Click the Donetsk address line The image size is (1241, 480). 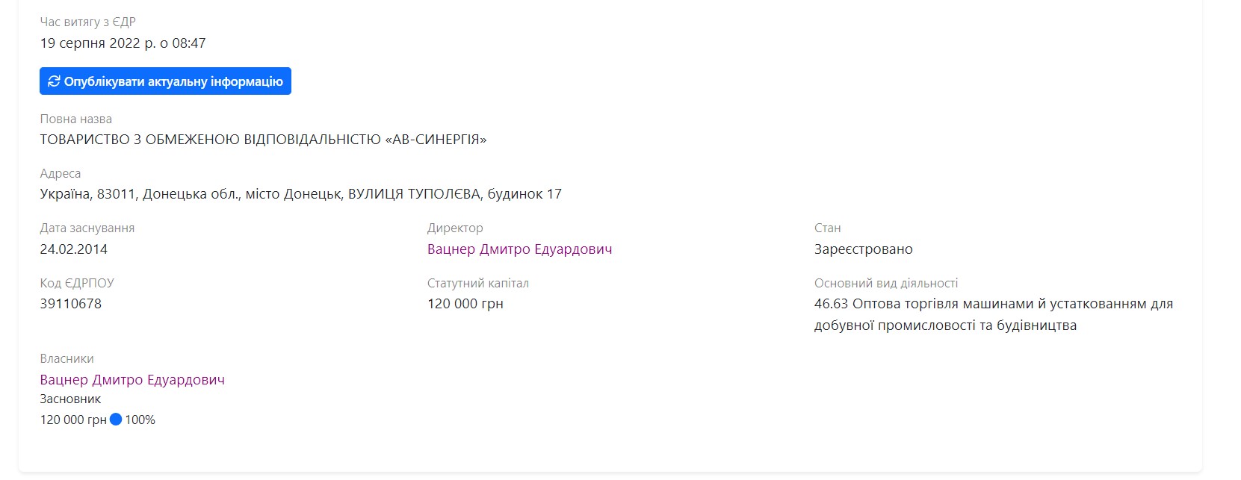(x=300, y=194)
